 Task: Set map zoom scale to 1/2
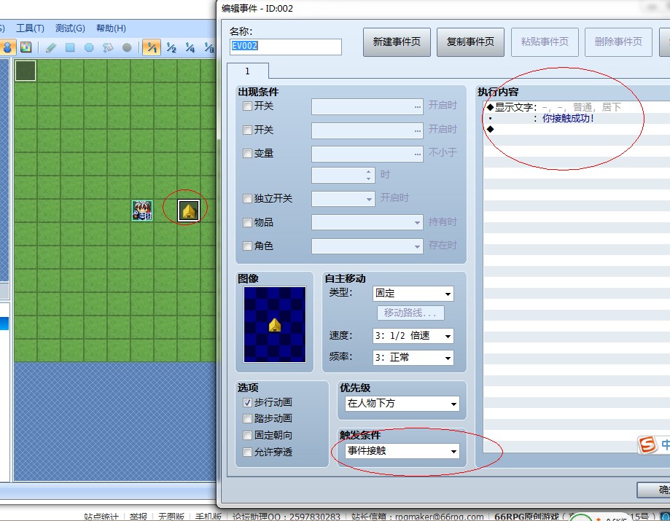[171, 47]
